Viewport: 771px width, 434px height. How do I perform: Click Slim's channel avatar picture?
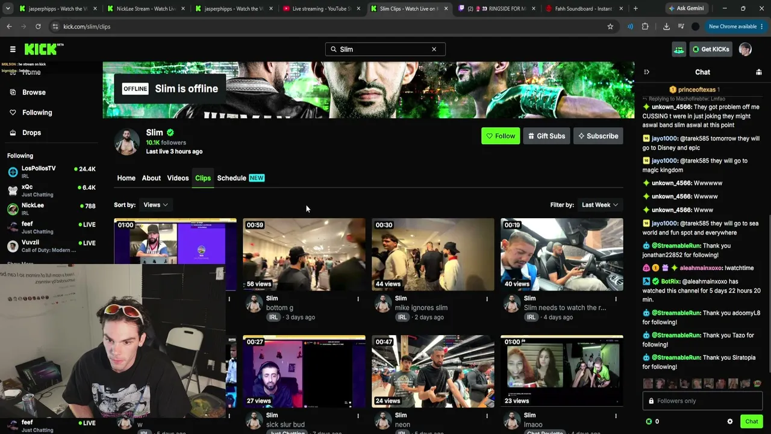pos(127,142)
